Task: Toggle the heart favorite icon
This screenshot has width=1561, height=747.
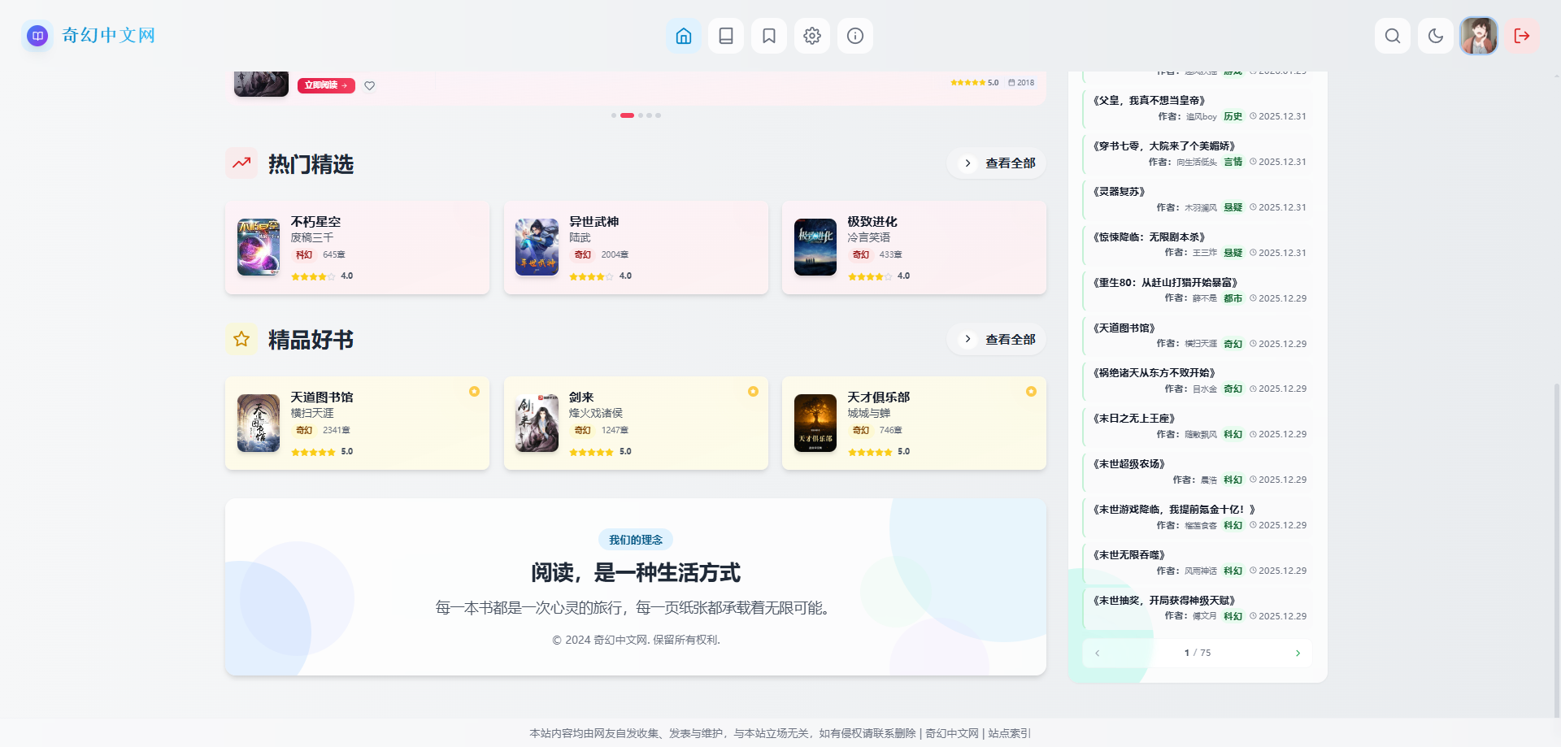Action: pos(370,86)
